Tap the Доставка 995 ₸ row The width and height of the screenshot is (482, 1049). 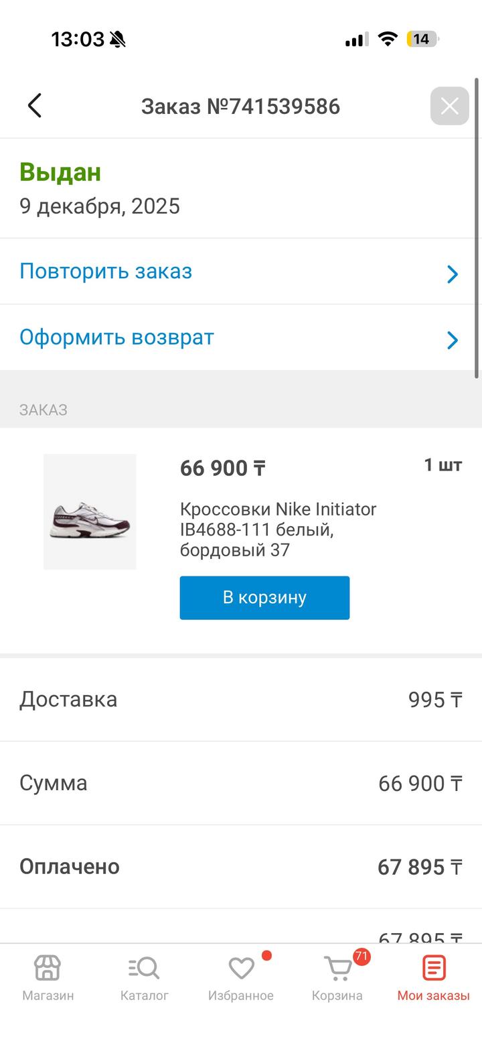tap(241, 700)
